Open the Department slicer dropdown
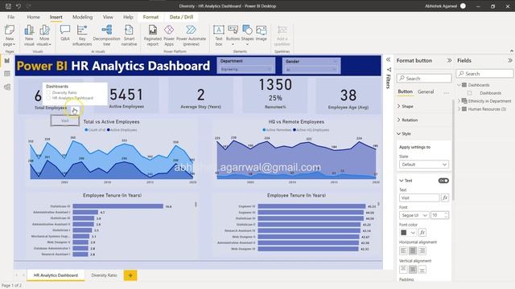515x289 pixels. click(x=245, y=69)
